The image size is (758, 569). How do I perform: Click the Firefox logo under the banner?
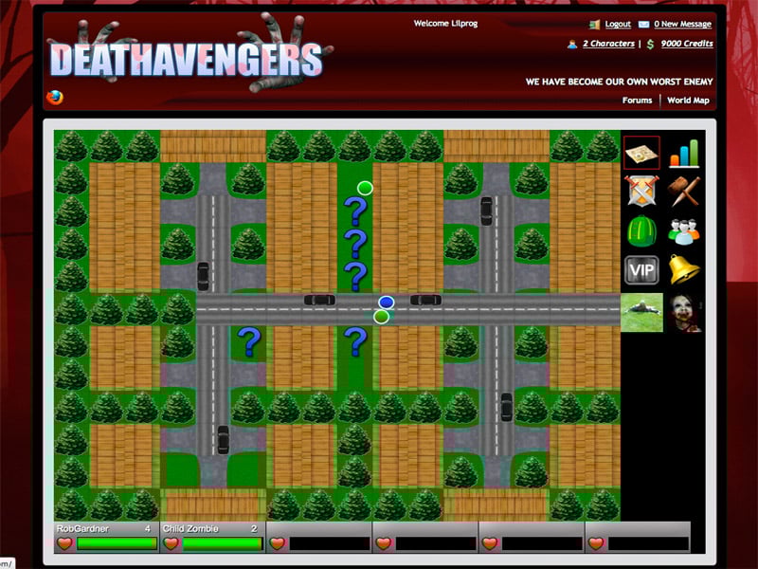57,96
